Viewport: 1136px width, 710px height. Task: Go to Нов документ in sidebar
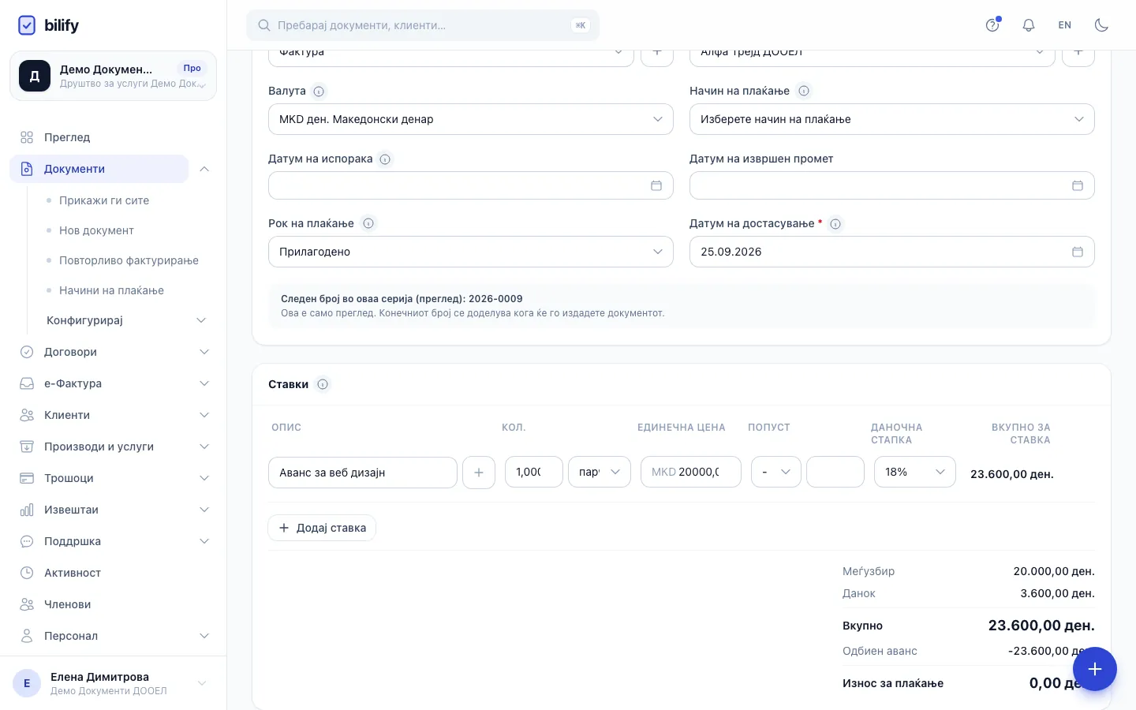point(96,230)
